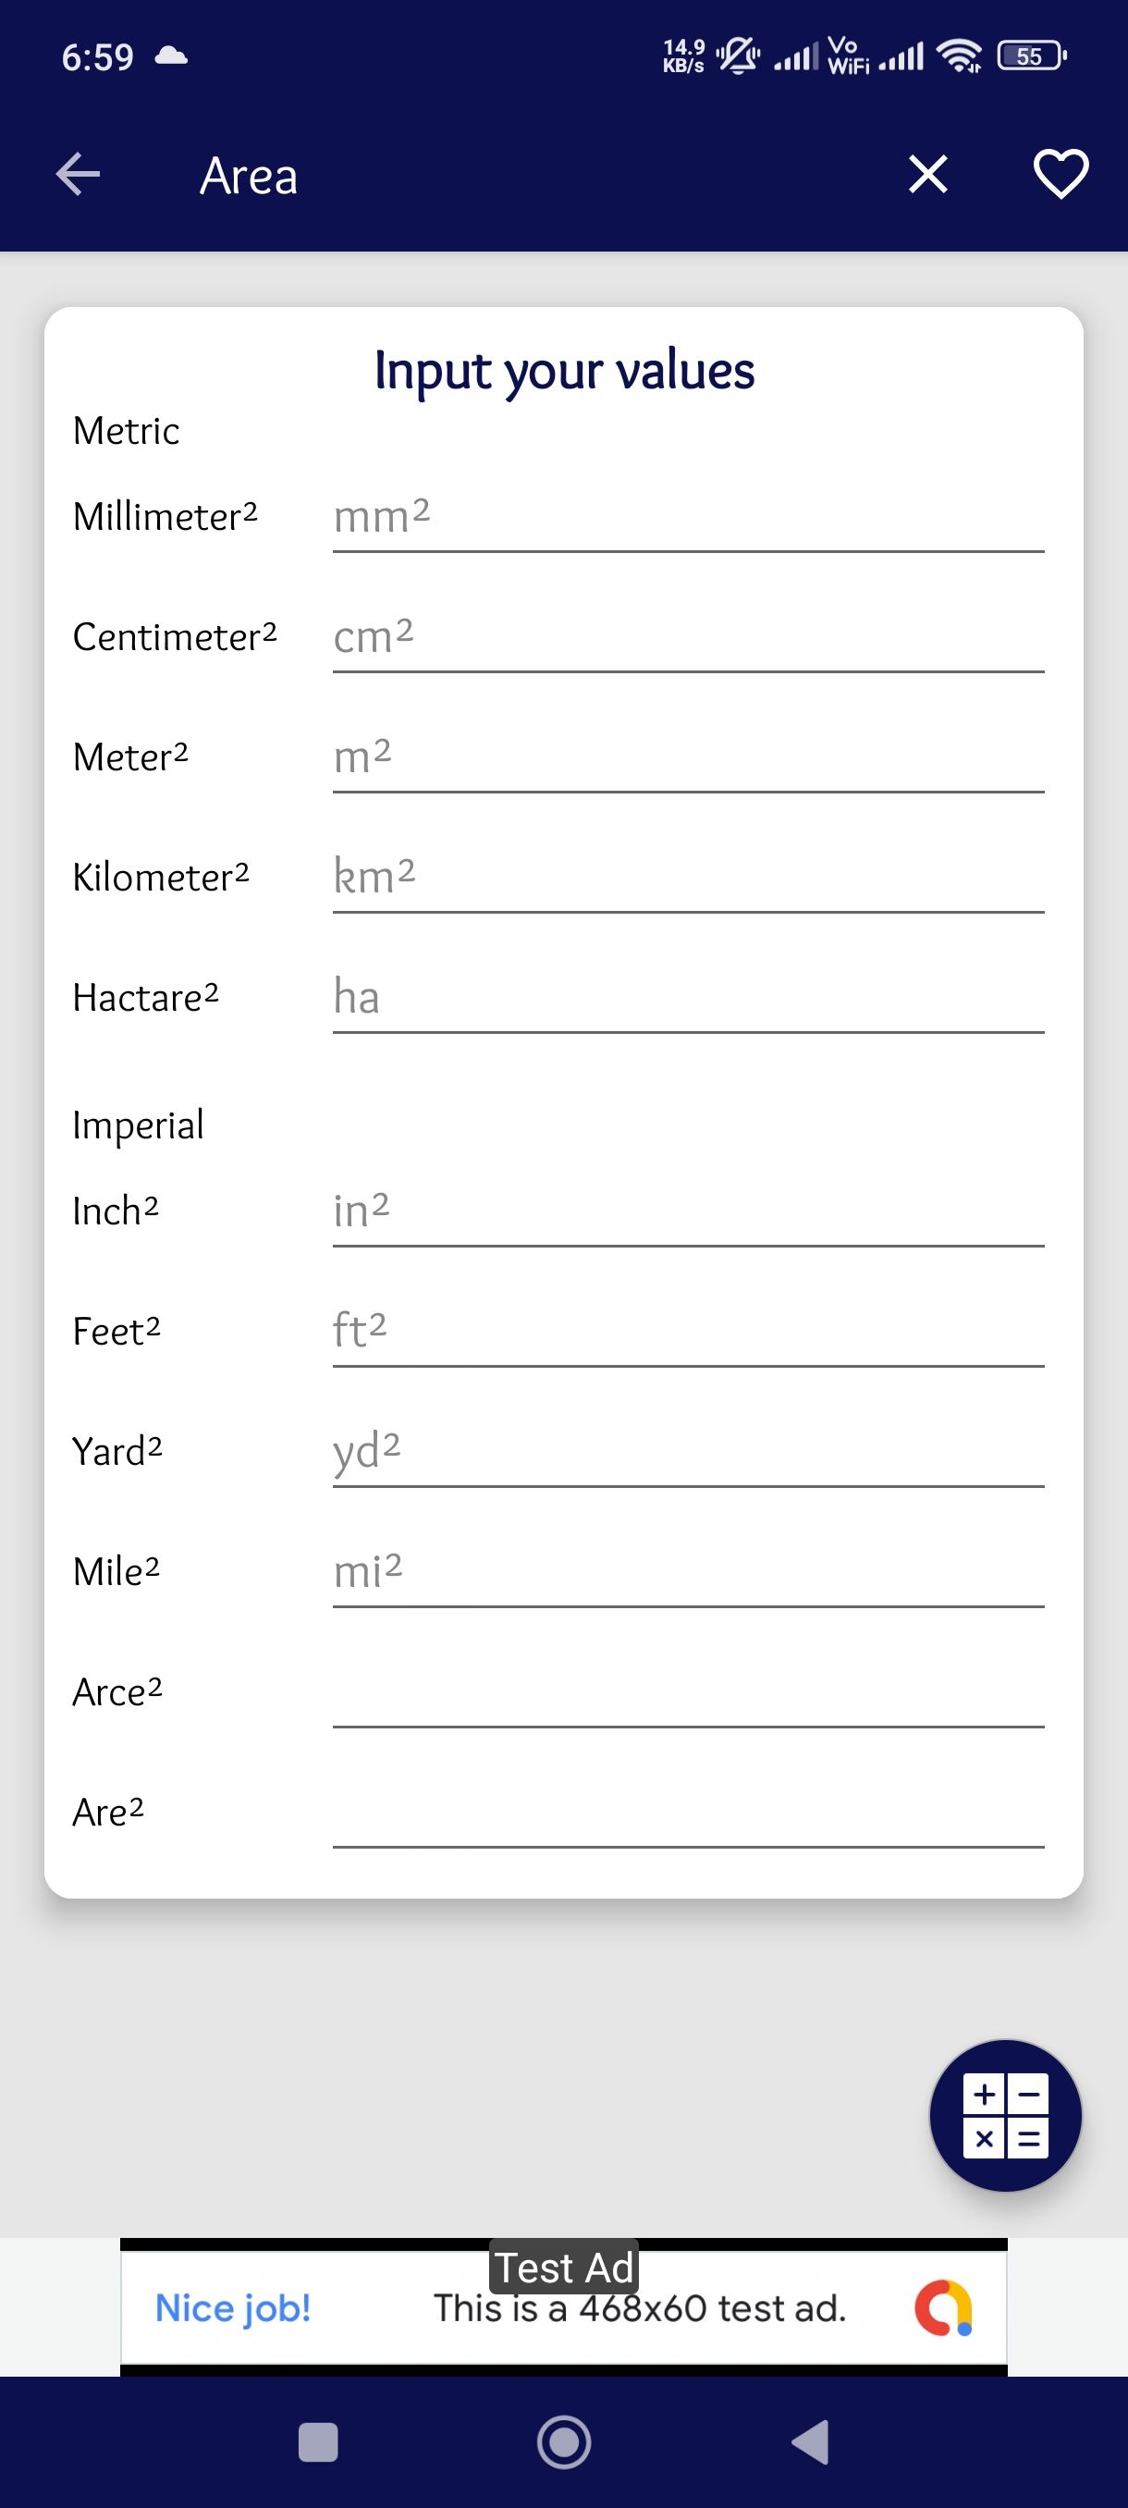This screenshot has height=2508, width=1128.
Task: Tap the Kilometer² input field
Action: [x=687, y=878]
